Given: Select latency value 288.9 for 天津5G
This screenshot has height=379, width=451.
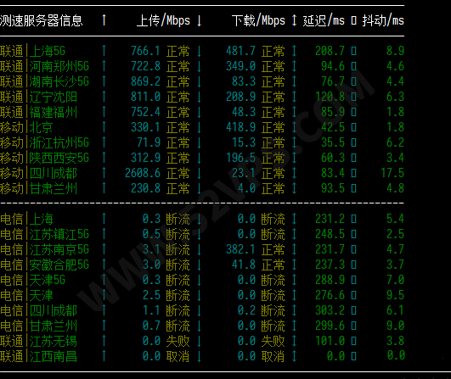Looking at the screenshot, I should click(330, 280).
